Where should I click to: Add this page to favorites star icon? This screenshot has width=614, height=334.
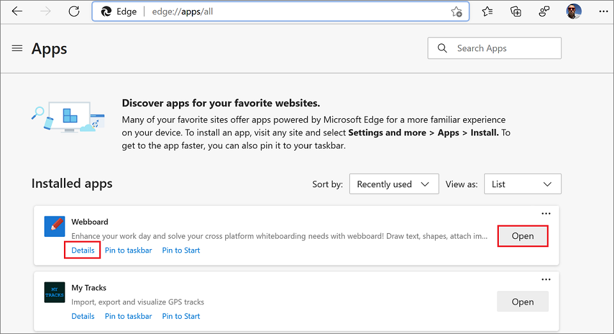pyautogui.click(x=456, y=11)
